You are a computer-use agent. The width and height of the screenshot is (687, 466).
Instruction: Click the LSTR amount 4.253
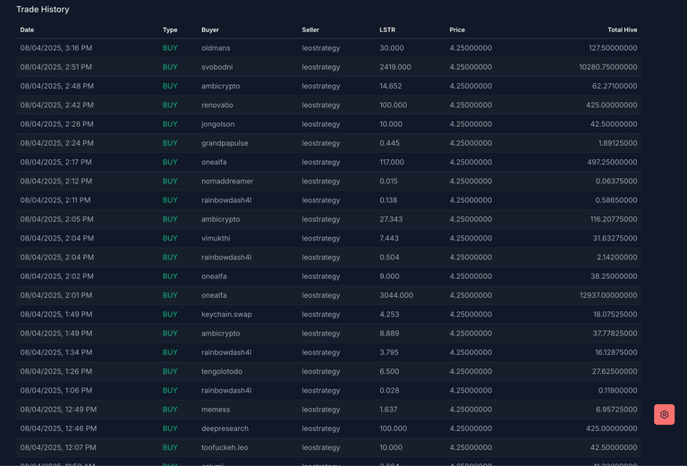click(x=389, y=315)
